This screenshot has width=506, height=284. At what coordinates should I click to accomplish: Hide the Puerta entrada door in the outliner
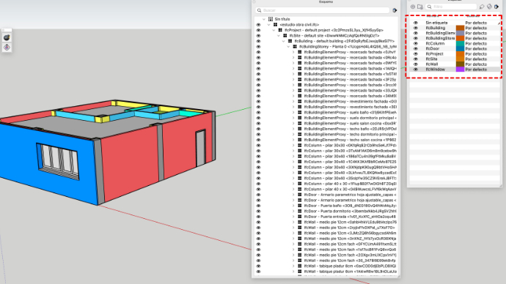258,217
